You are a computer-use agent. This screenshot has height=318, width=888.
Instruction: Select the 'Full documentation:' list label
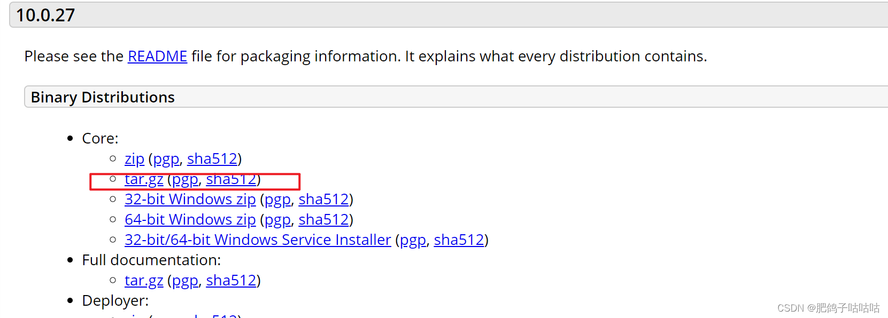(151, 260)
